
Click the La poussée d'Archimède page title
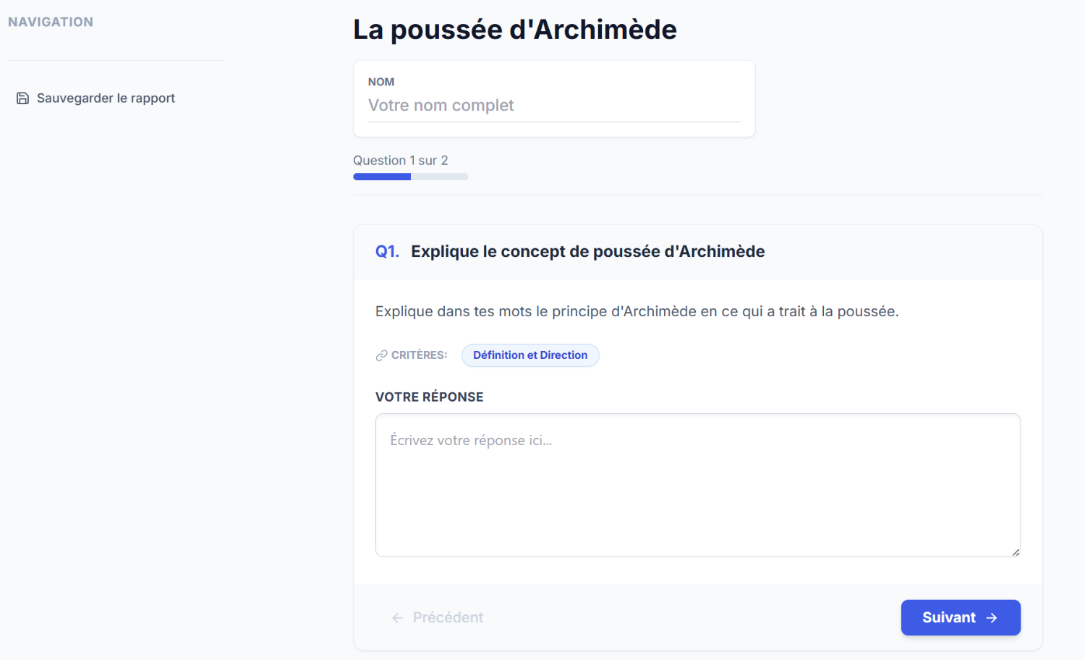click(x=514, y=30)
